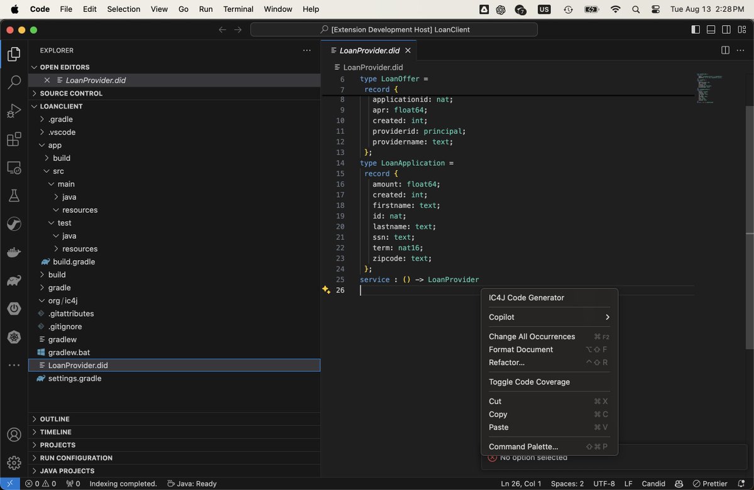The image size is (754, 490).
Task: Show additional activity bar views
Action: click(14, 365)
